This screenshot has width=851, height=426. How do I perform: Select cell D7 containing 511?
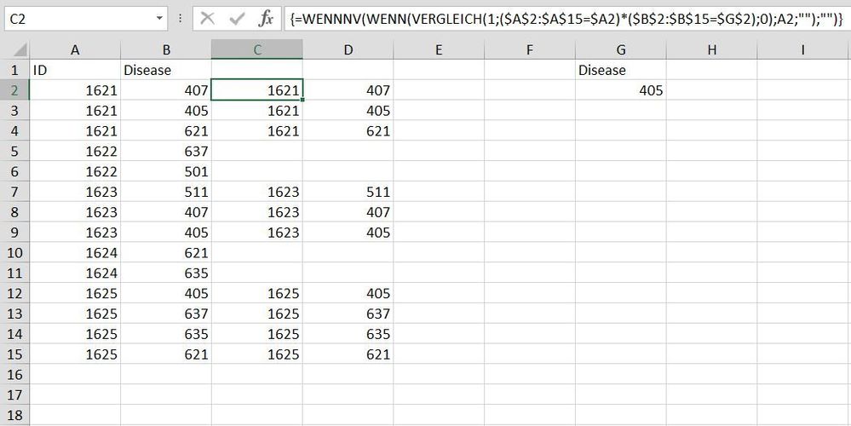(x=348, y=192)
